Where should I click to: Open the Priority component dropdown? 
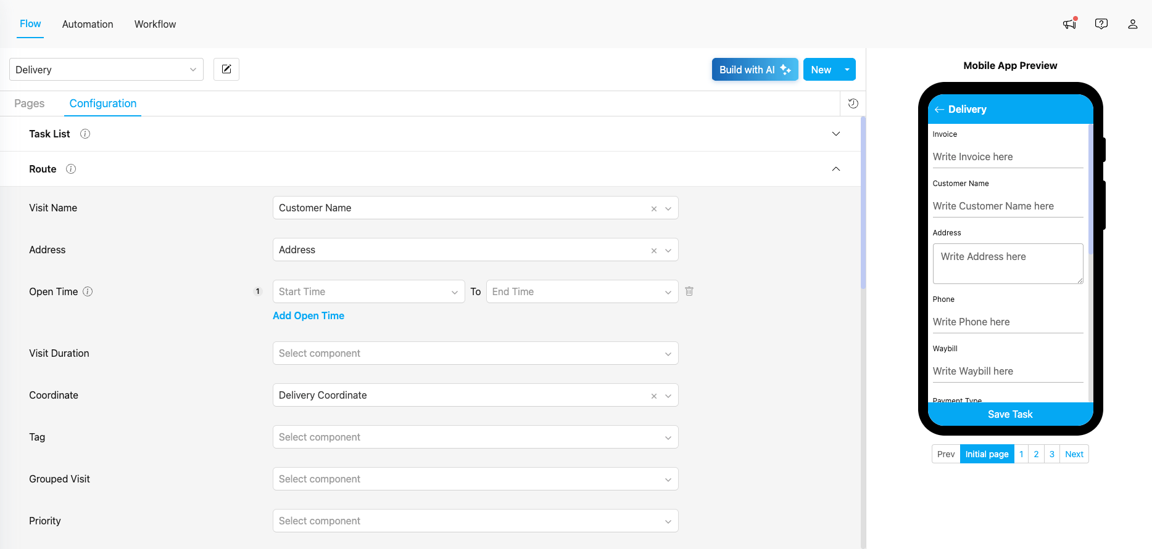[x=475, y=521]
